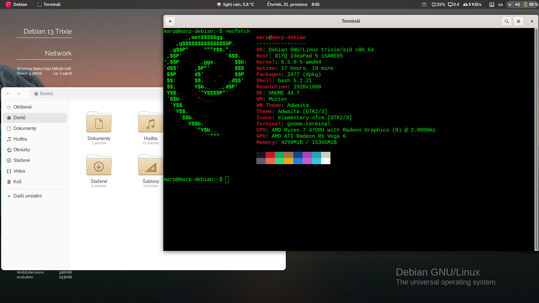Click the archive box tray icon

[424, 4]
